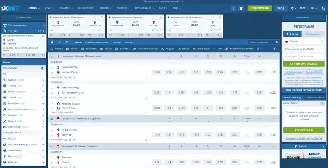Open the Российский рубль currency dropdown

pos(304,49)
